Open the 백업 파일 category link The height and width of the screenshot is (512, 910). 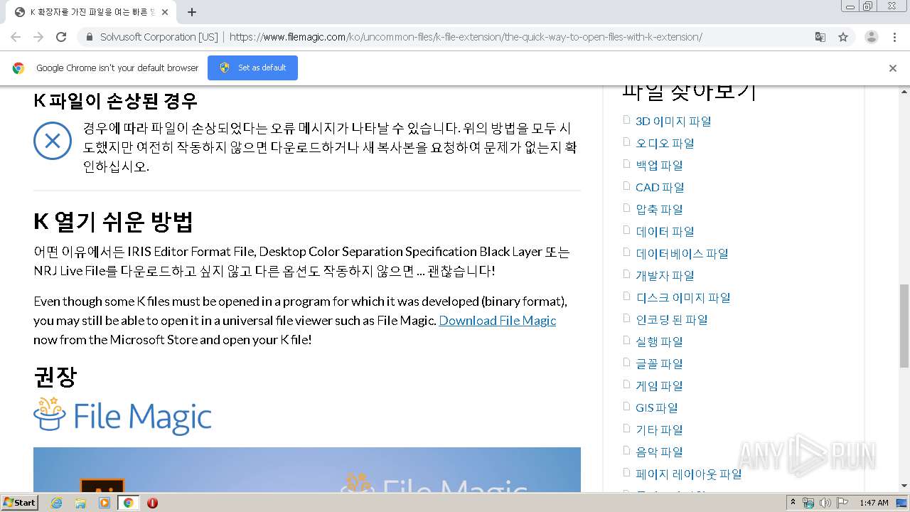pyautogui.click(x=659, y=165)
